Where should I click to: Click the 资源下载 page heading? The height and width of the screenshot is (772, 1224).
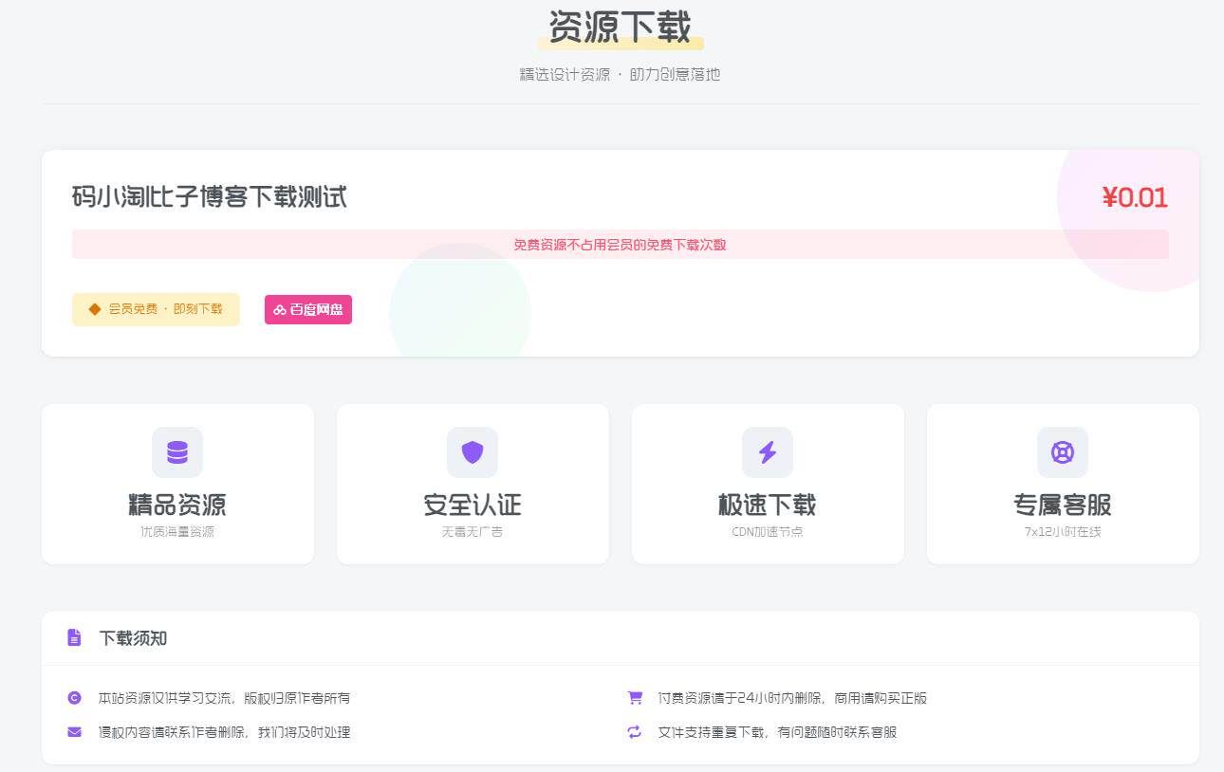pos(621,27)
